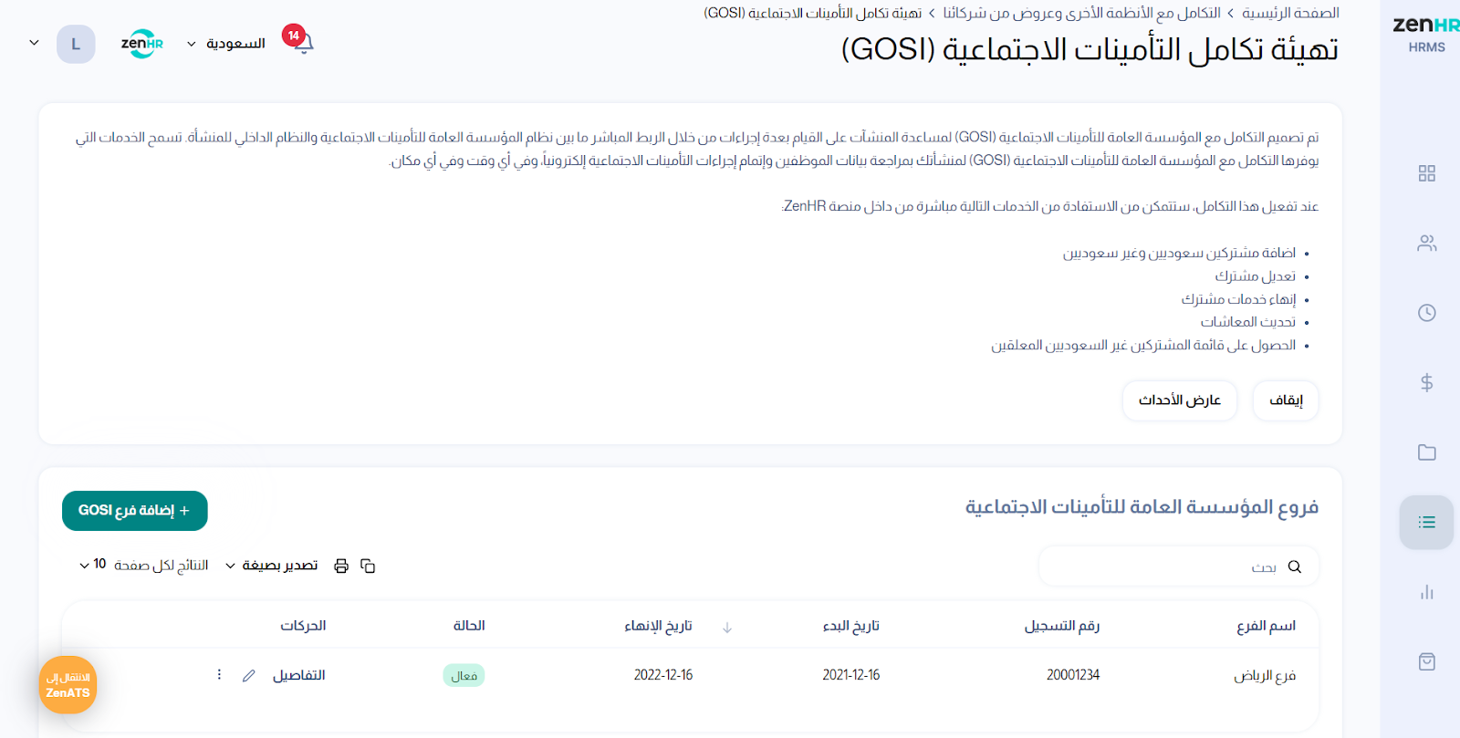Click the فرع الرياض branch name cell
The image size is (1460, 738).
coord(1265,676)
